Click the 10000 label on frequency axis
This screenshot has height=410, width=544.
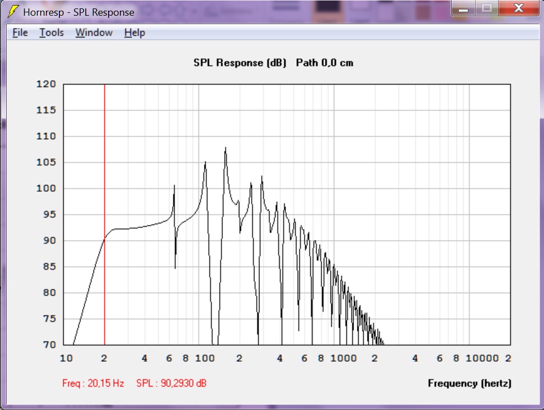(482, 358)
